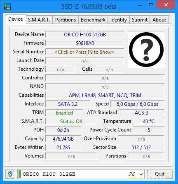This screenshot has width=178, height=184.
Task: Click the Temperature value 40 °C
Action: coord(149,122)
